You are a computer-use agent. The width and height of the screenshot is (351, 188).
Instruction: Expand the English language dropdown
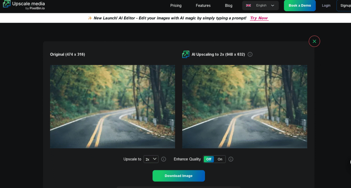261,5
